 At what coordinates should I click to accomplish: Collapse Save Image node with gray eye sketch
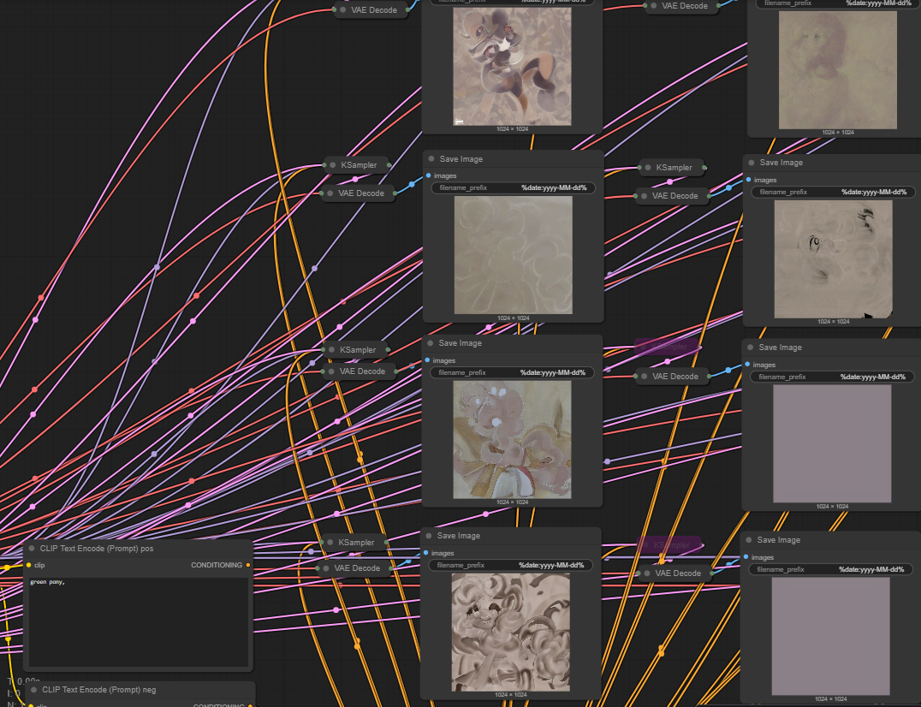pos(752,163)
